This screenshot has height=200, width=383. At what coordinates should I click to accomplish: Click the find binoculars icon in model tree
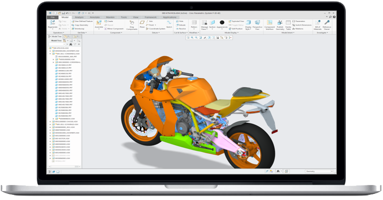[71, 45]
